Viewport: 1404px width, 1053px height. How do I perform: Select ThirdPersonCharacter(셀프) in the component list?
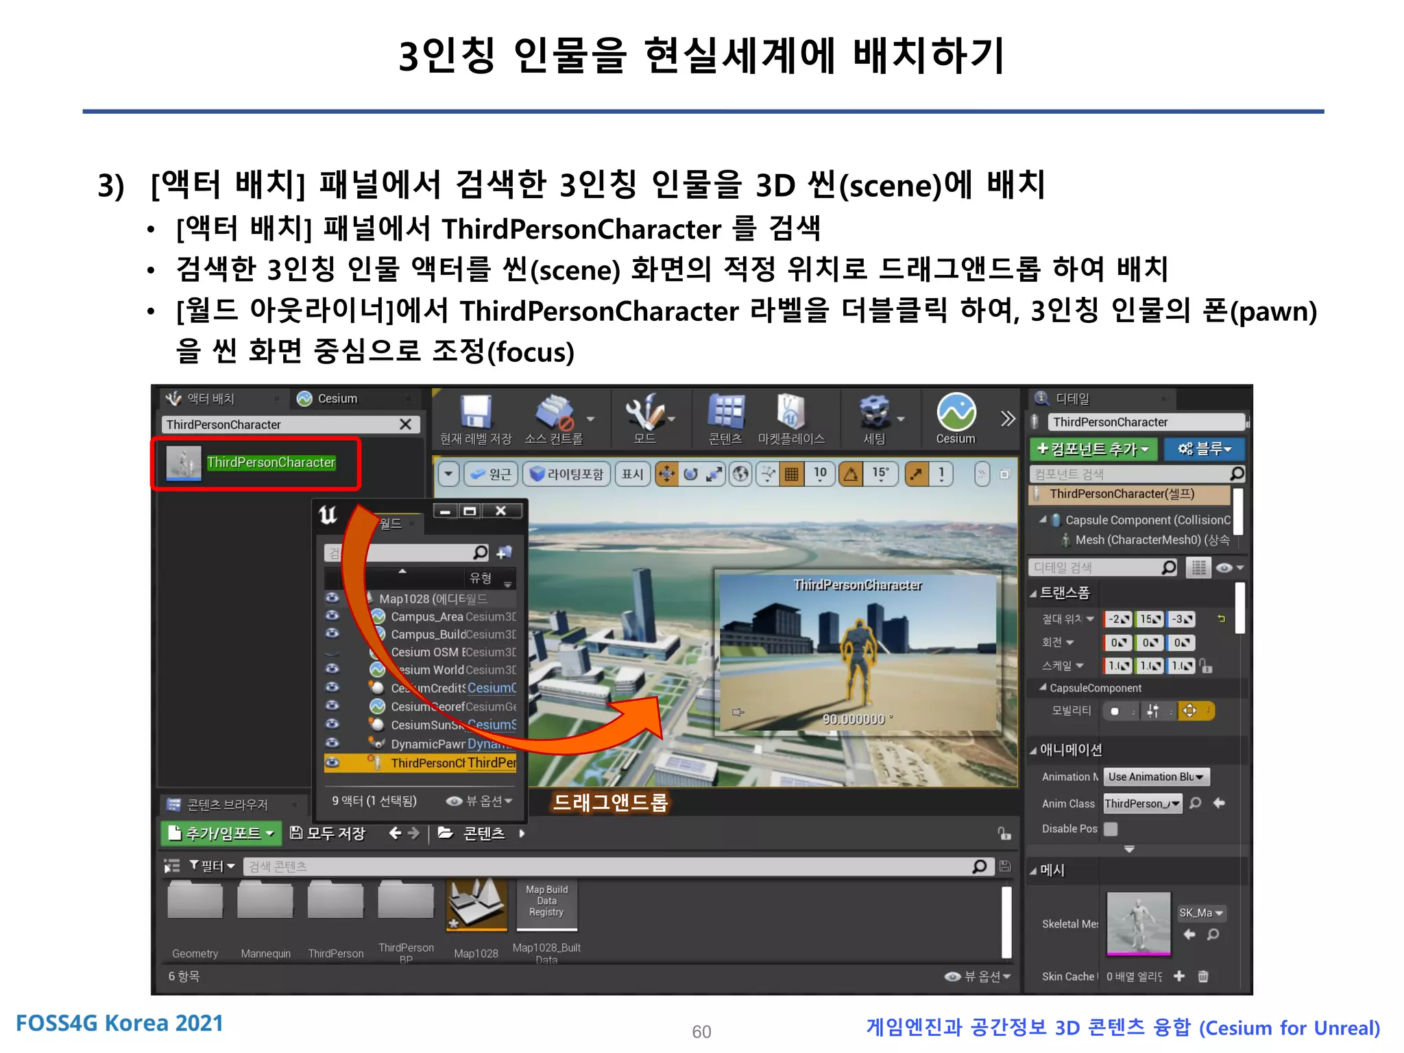pyautogui.click(x=1129, y=494)
